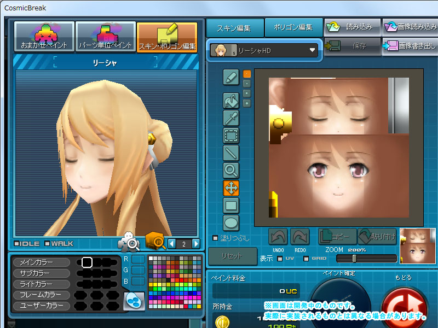Choose the ellipse shape tool

pyautogui.click(x=231, y=223)
